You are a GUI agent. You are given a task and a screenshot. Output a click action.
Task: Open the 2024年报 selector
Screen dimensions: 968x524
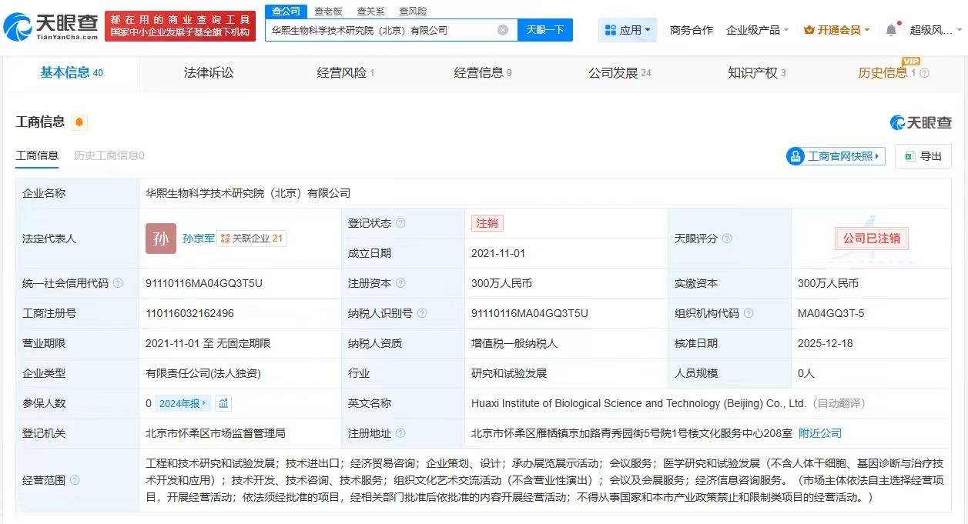[183, 403]
